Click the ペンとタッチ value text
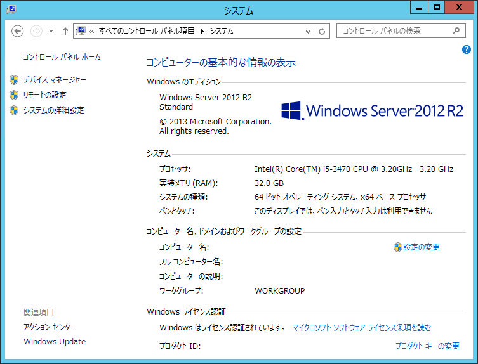Image resolution: width=478 pixels, height=364 pixels. (x=343, y=211)
